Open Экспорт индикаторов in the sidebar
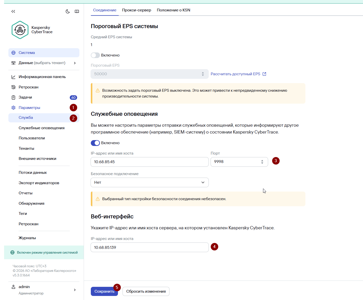 [39, 183]
